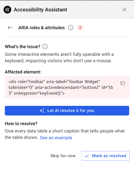Go back using the left arrow icon
The image size is (134, 170).
(x=10, y=28)
